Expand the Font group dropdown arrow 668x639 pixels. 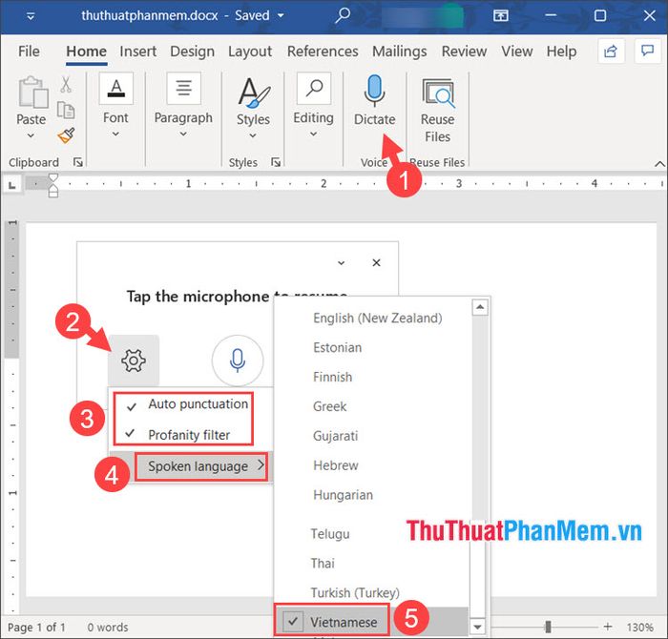[115, 134]
